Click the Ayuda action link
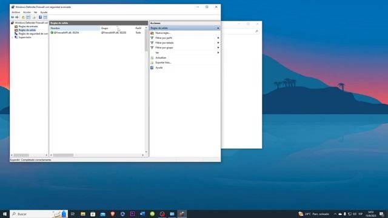388x218 pixels. (159, 67)
